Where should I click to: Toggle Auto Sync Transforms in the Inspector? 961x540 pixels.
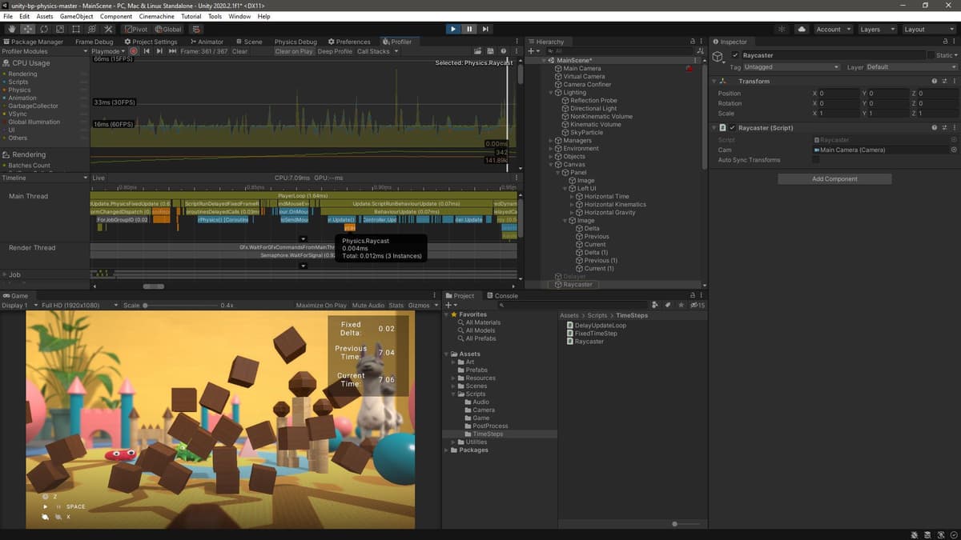(816, 159)
